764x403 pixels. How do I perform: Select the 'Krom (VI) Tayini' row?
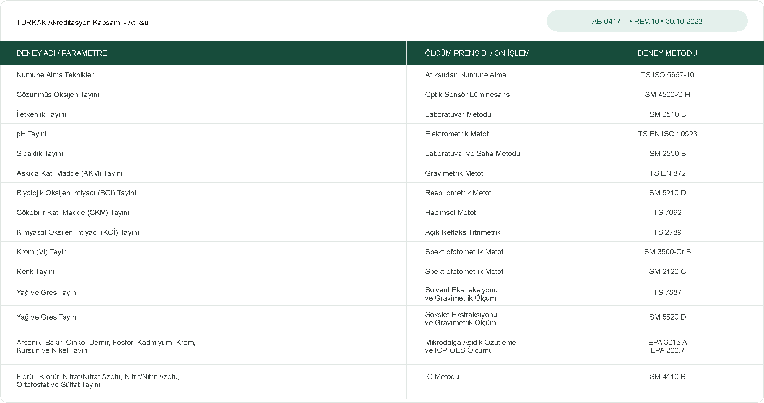382,252
